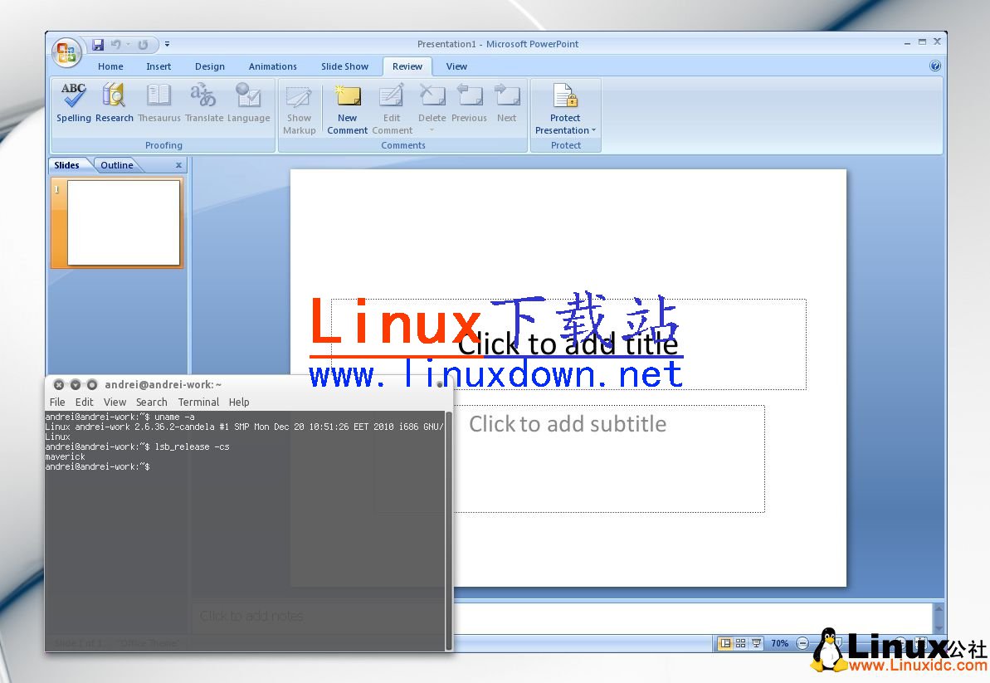990x683 pixels.
Task: Switch to the Slide Show tab
Action: point(344,66)
